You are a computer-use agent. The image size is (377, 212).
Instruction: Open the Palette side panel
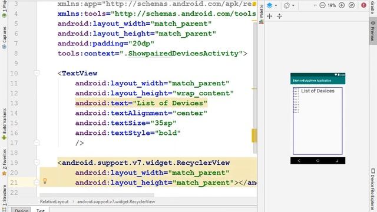(262, 14)
